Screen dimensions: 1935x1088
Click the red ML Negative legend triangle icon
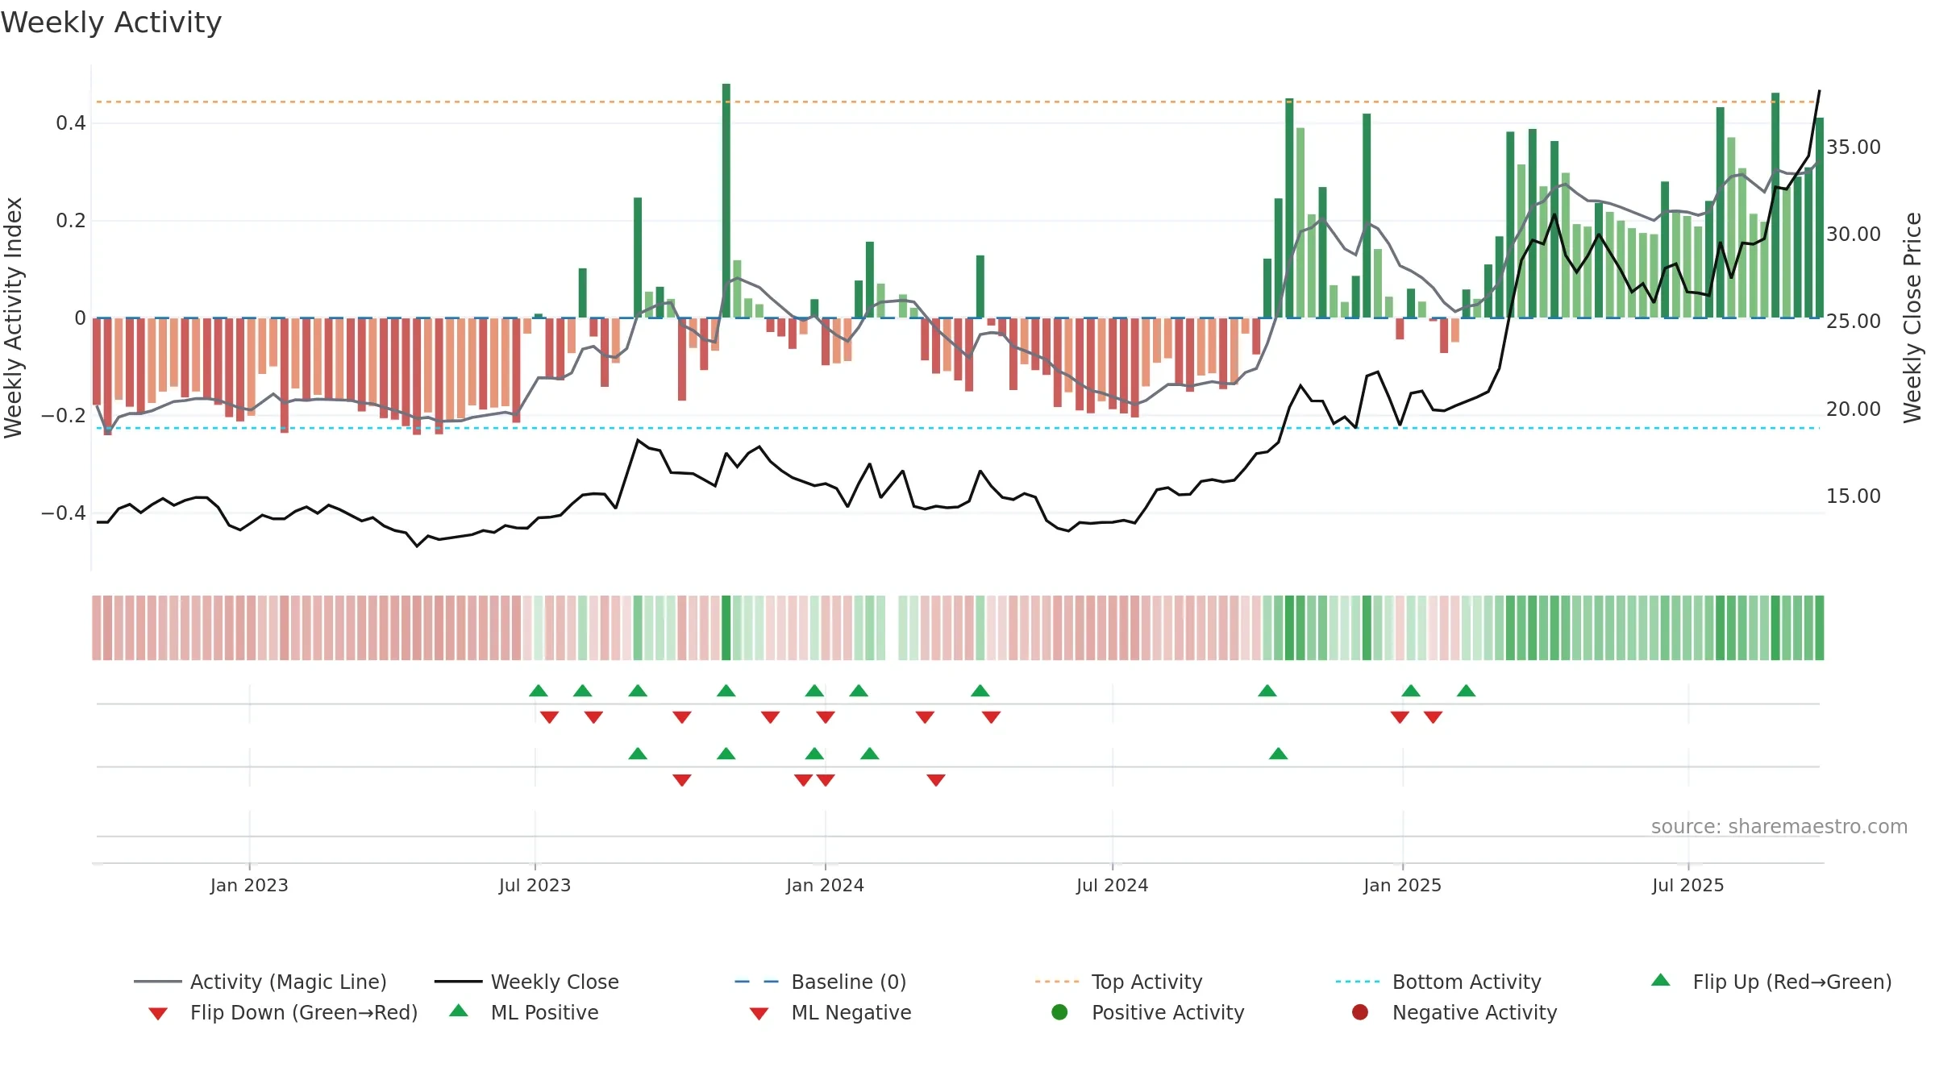pyautogui.click(x=759, y=1014)
